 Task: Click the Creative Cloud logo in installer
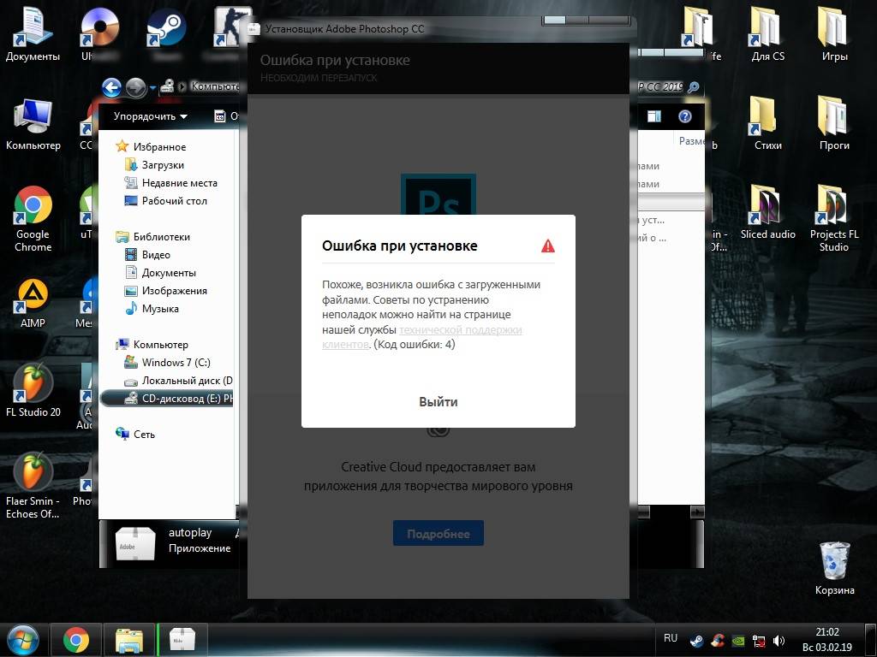point(438,431)
